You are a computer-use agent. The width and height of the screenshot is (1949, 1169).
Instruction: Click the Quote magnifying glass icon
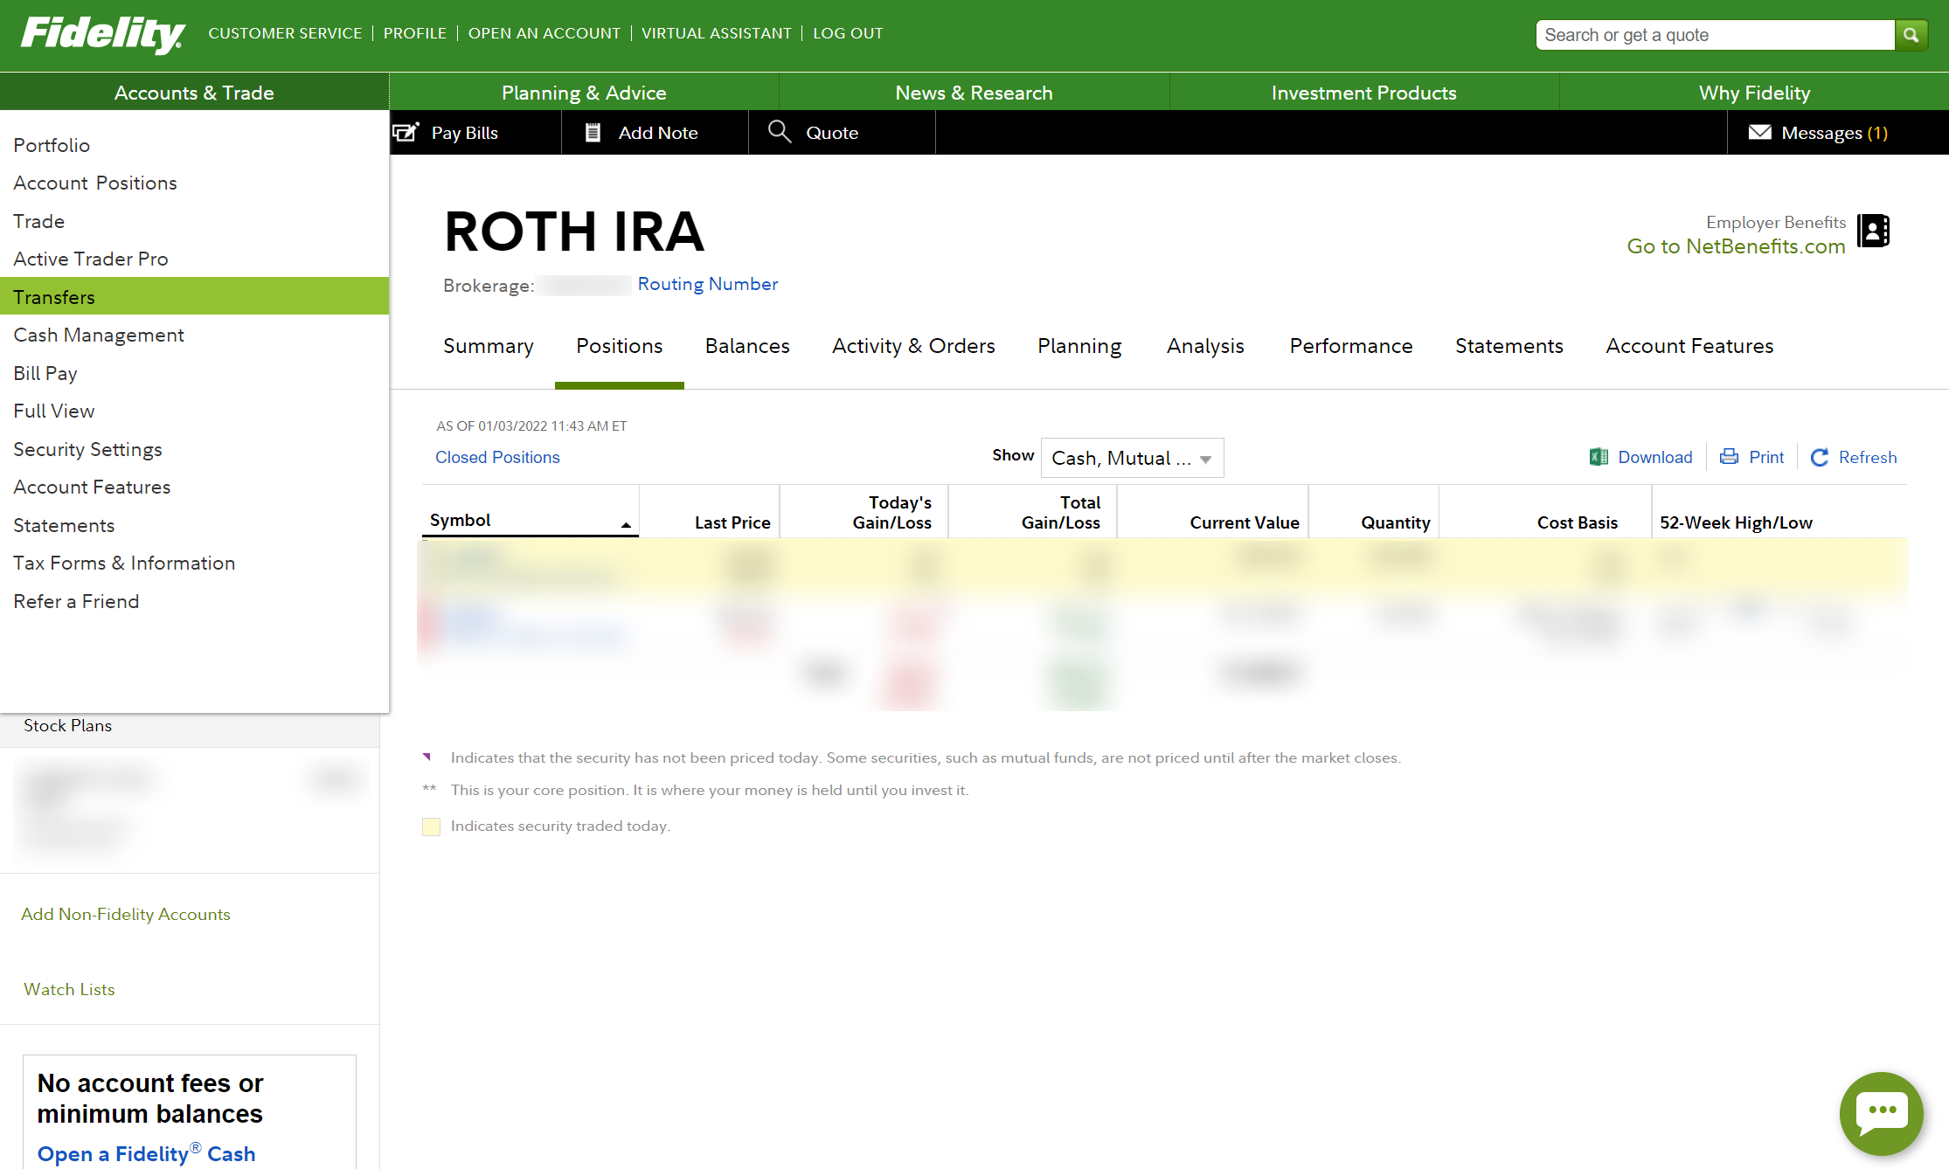[779, 132]
